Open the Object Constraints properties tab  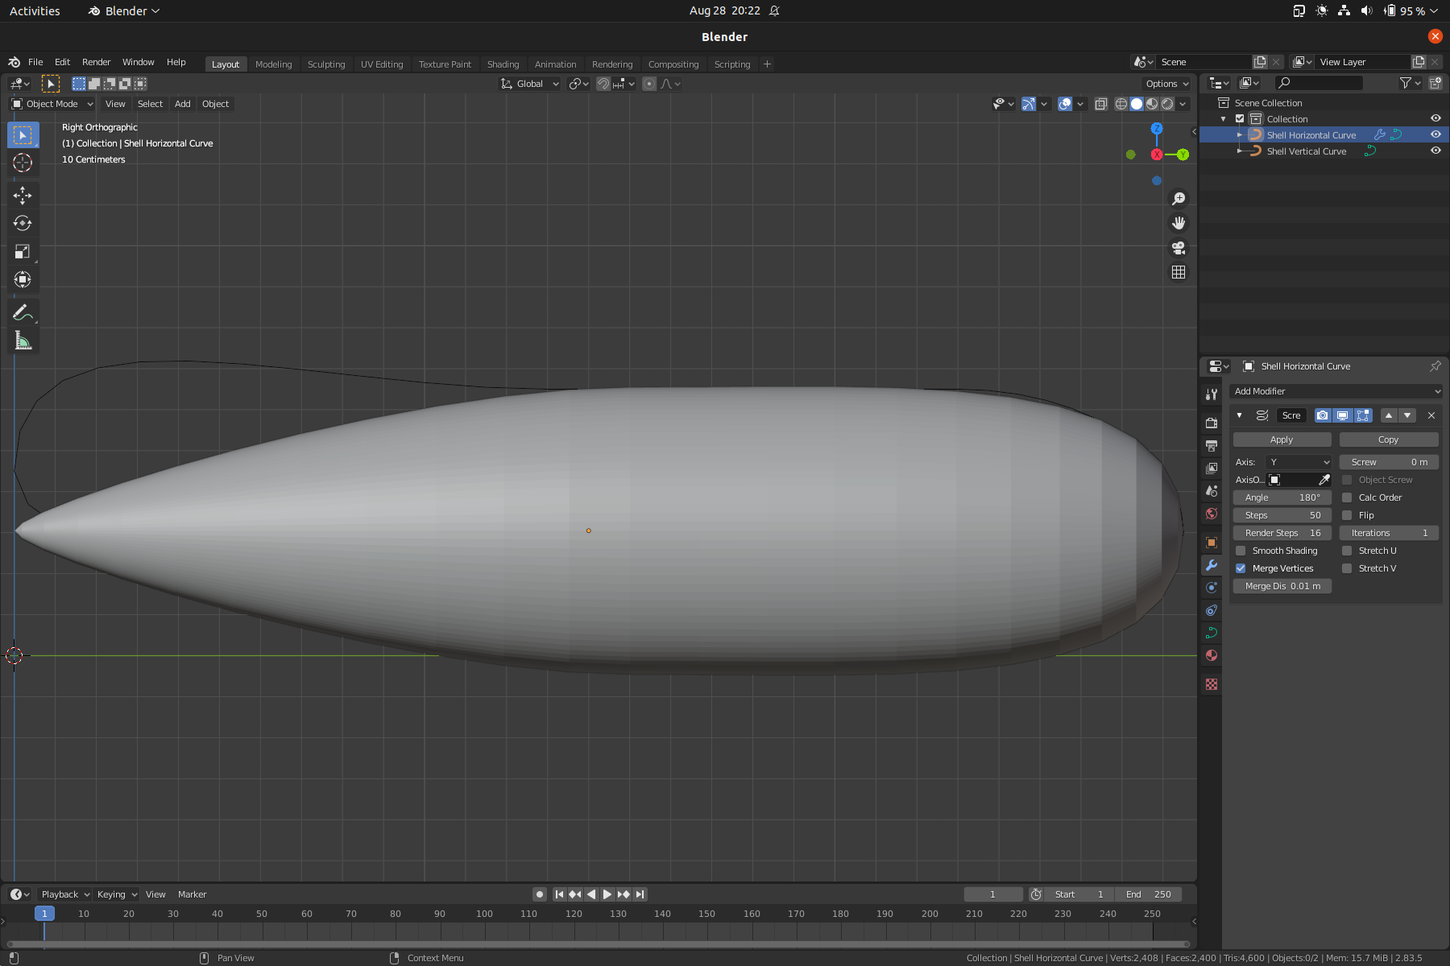click(1212, 610)
